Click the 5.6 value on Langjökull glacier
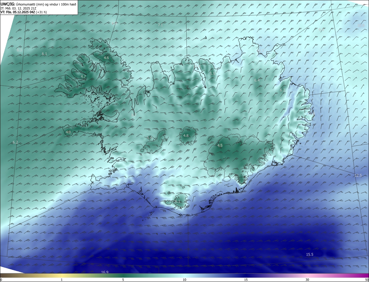Viewport: 369px width, 282px height. pos(150,138)
